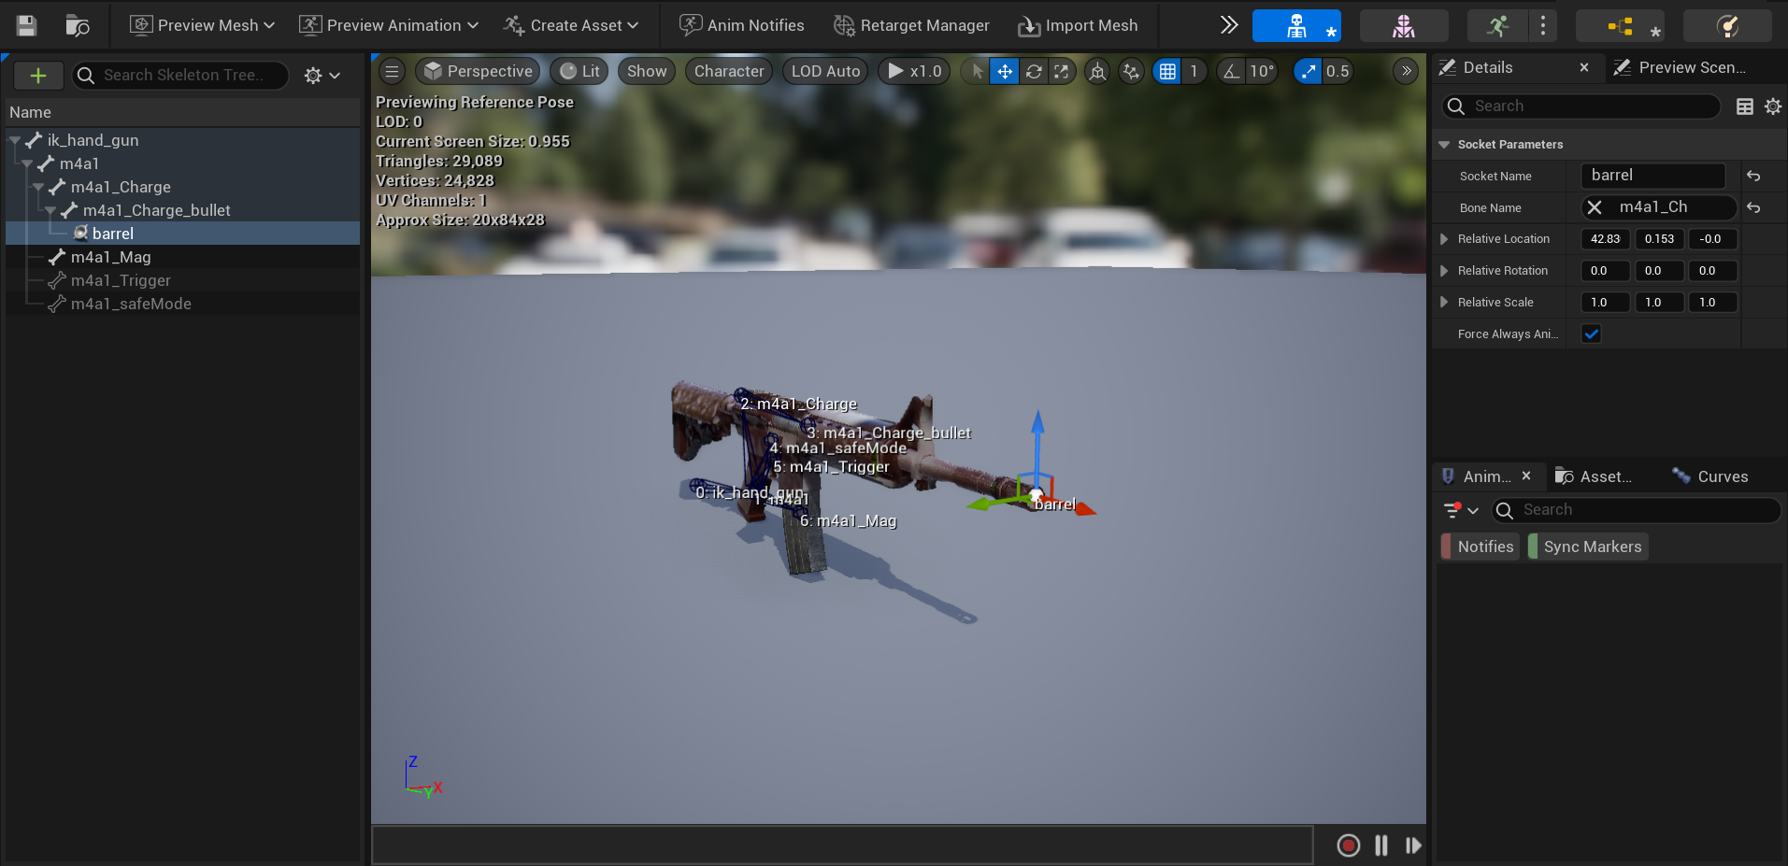Click the Browse to asset folder icon
Image resolution: width=1788 pixels, height=866 pixels.
click(x=78, y=25)
